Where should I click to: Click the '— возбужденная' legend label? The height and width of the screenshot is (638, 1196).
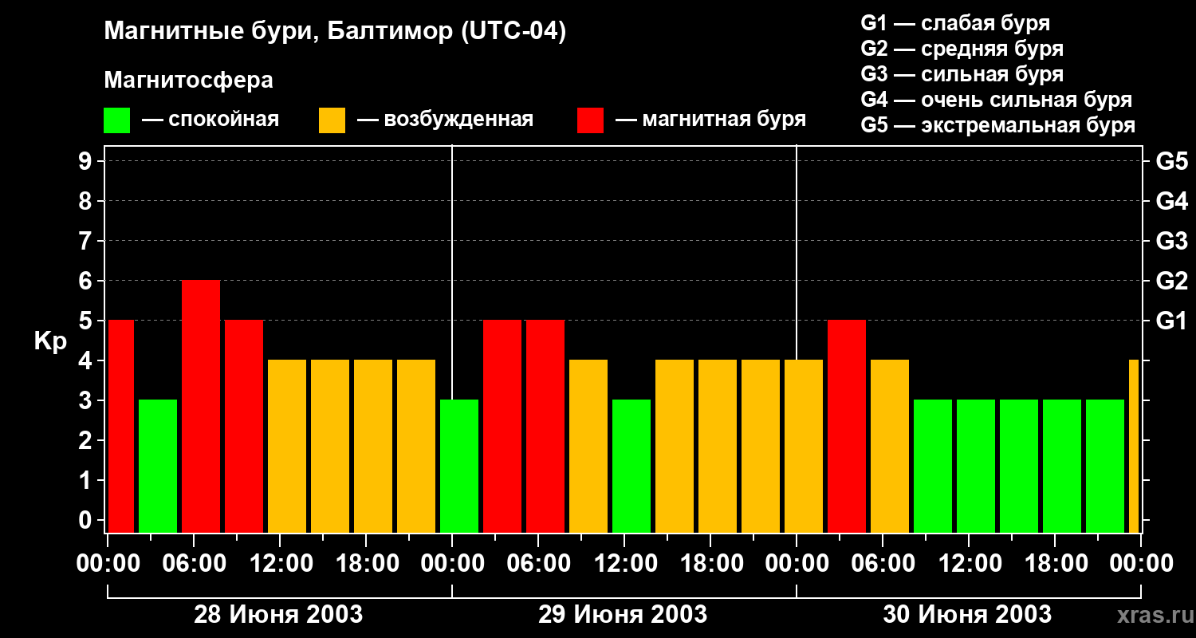pyautogui.click(x=445, y=120)
